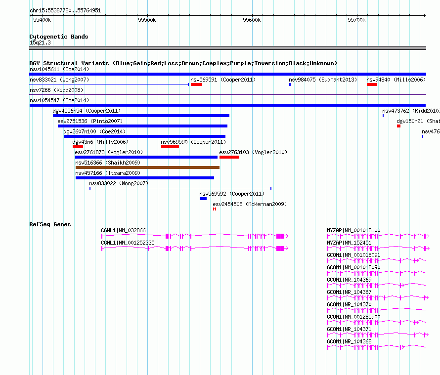Click the DGV Structural Variants track title
The width and height of the screenshot is (440, 375).
click(x=183, y=63)
